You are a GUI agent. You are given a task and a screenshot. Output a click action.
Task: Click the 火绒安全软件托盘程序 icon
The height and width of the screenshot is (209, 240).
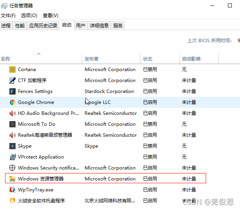point(12,201)
